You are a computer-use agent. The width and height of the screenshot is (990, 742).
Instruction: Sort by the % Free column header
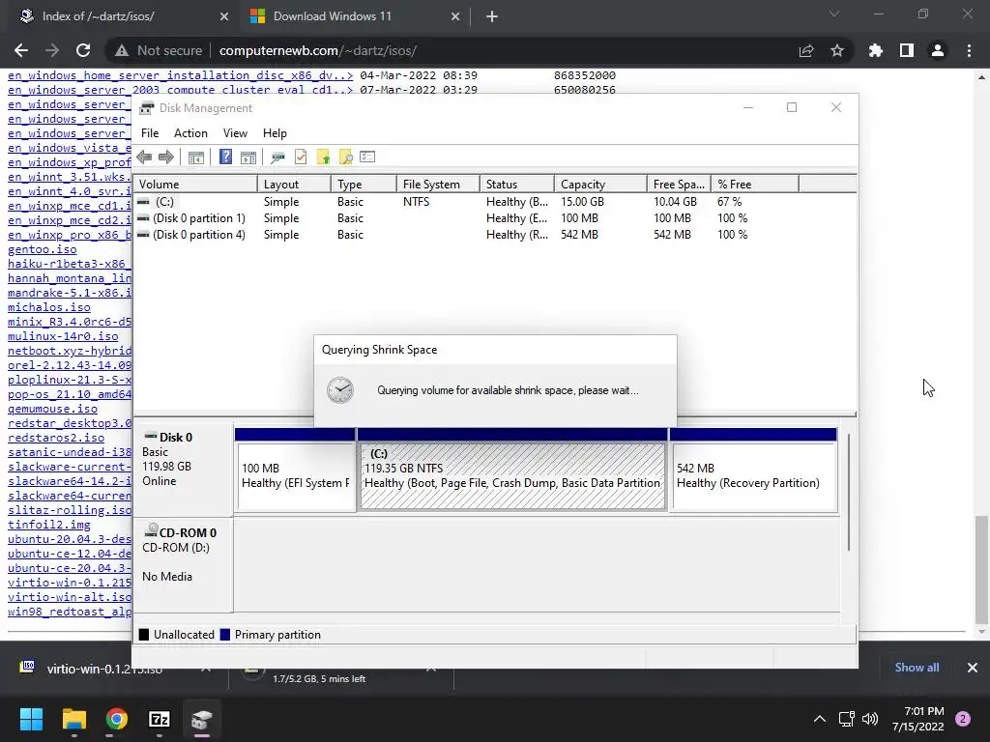click(x=755, y=185)
